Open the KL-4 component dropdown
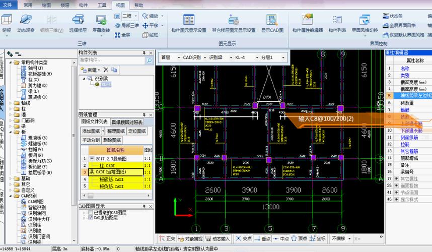This screenshot has height=252, width=432. pos(243,57)
